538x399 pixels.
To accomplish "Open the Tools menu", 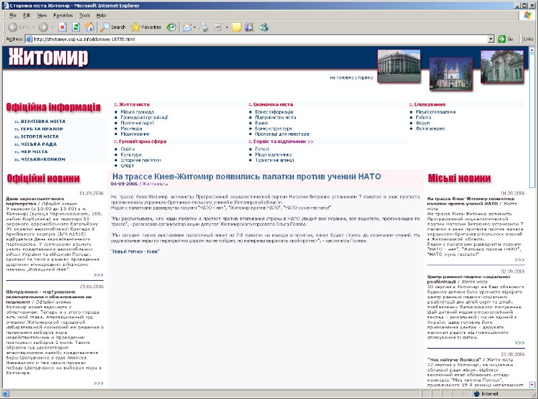I will [x=84, y=14].
